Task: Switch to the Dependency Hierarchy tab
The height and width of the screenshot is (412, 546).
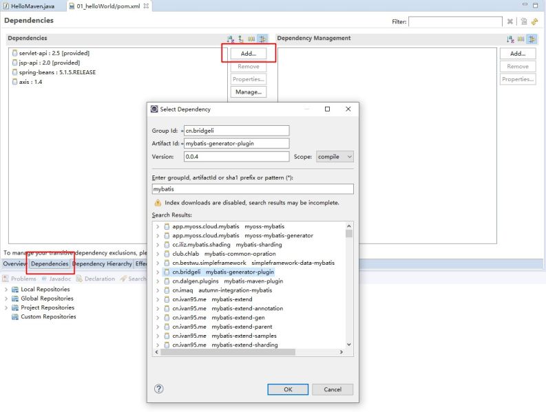Action: click(x=102, y=263)
